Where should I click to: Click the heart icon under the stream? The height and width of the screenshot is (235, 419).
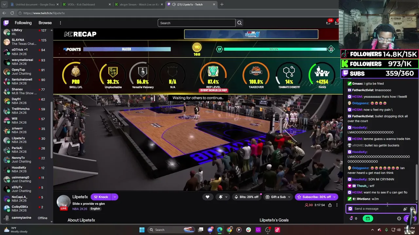(x=208, y=197)
